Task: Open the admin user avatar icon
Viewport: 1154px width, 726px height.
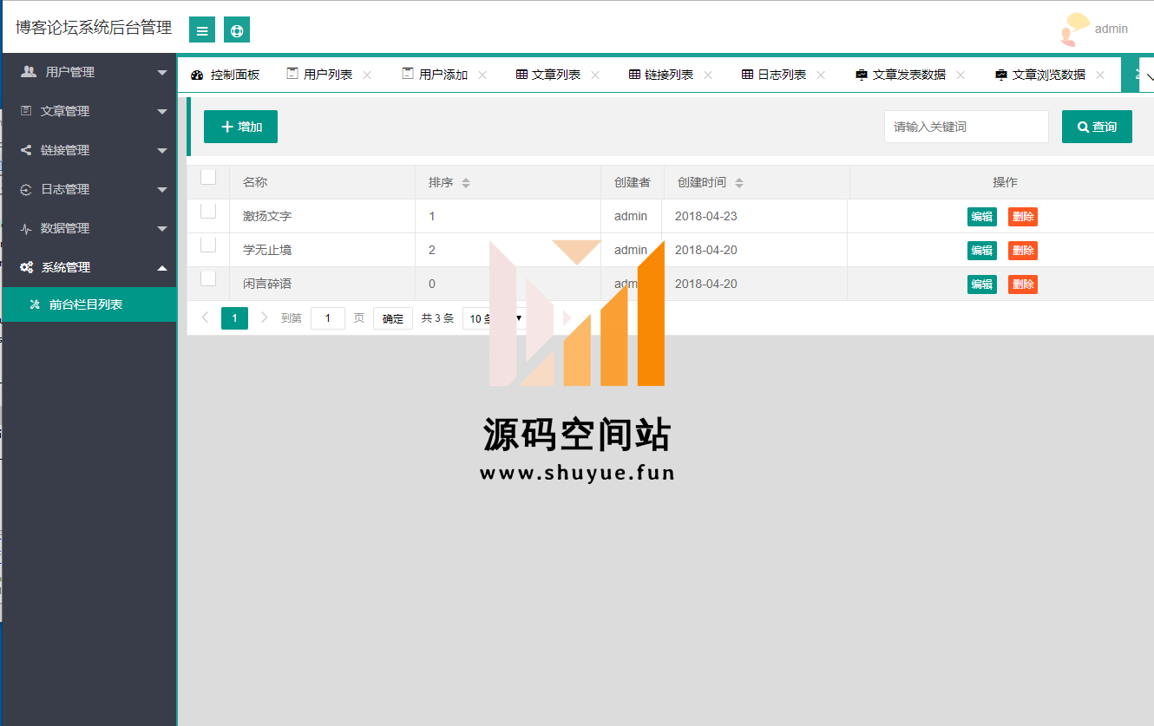Action: [1074, 29]
